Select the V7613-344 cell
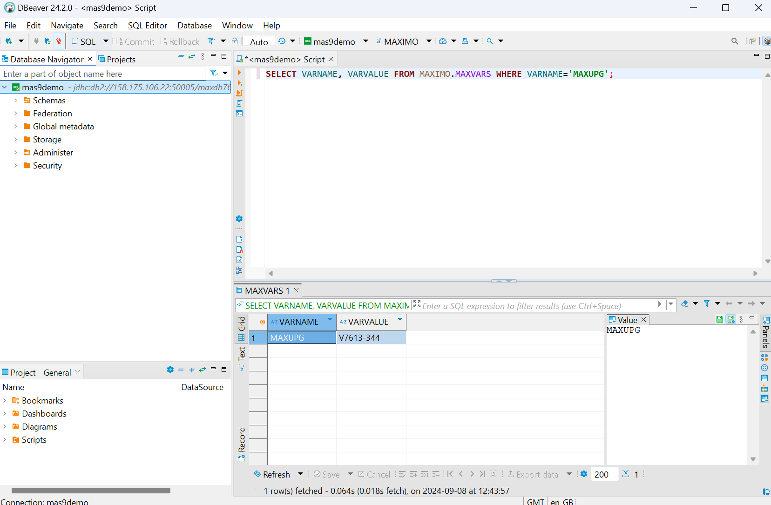Screen dimensions: 771x505 [x=371, y=337]
